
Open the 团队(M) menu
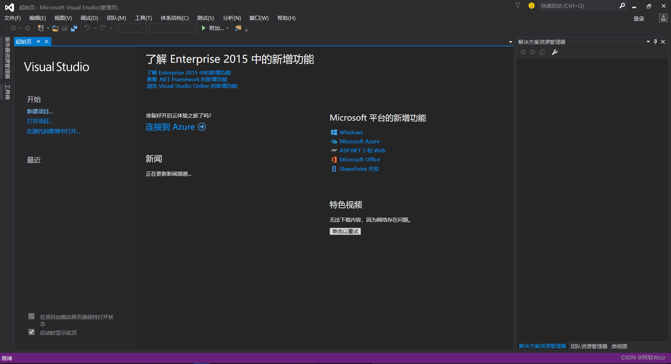(116, 18)
